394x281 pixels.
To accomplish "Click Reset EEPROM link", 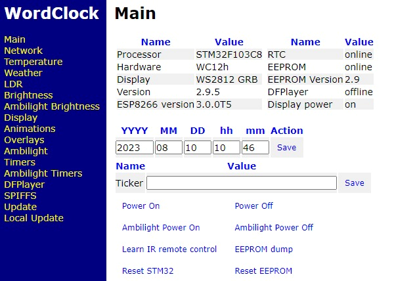I will 263,271.
